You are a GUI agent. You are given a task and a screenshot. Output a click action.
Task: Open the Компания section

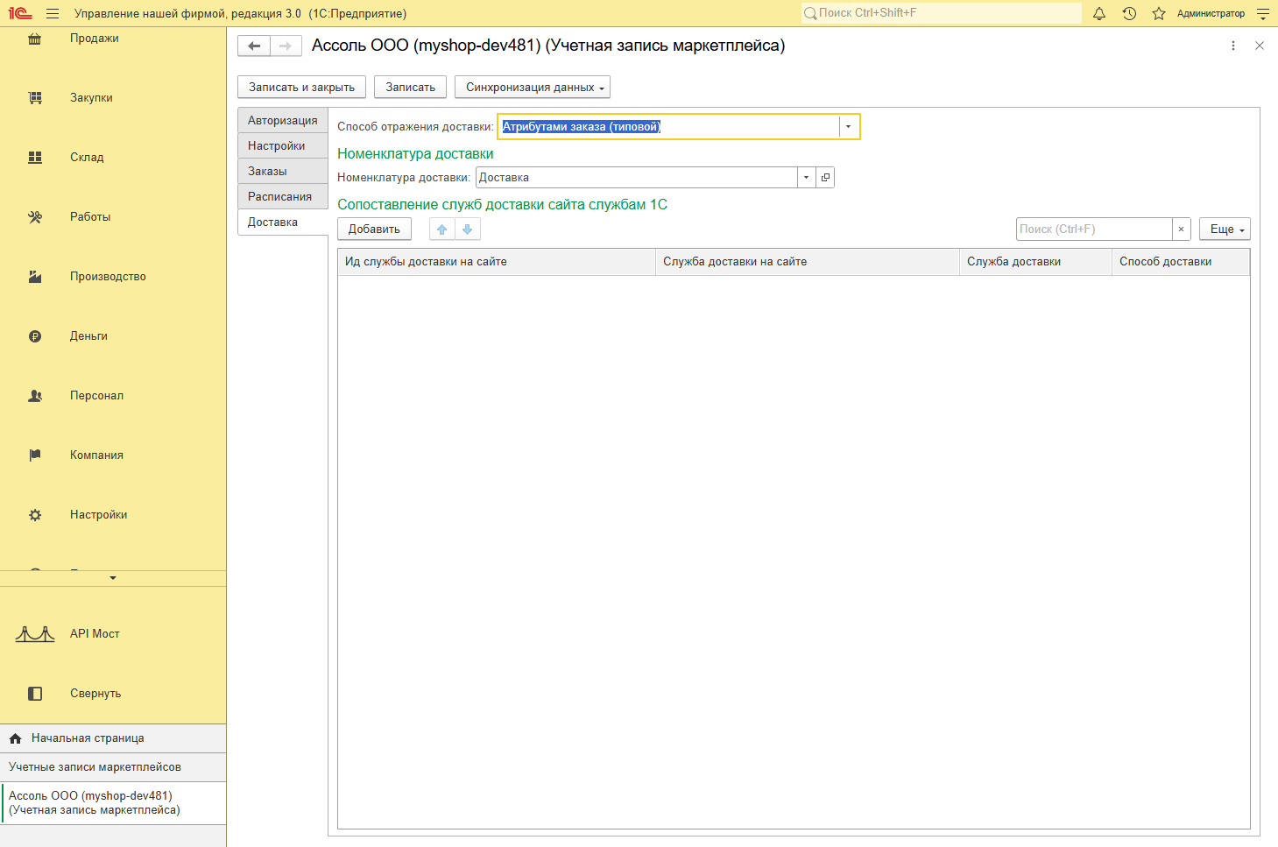click(x=96, y=455)
